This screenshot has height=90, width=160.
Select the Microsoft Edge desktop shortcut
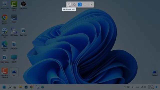tap(4, 46)
